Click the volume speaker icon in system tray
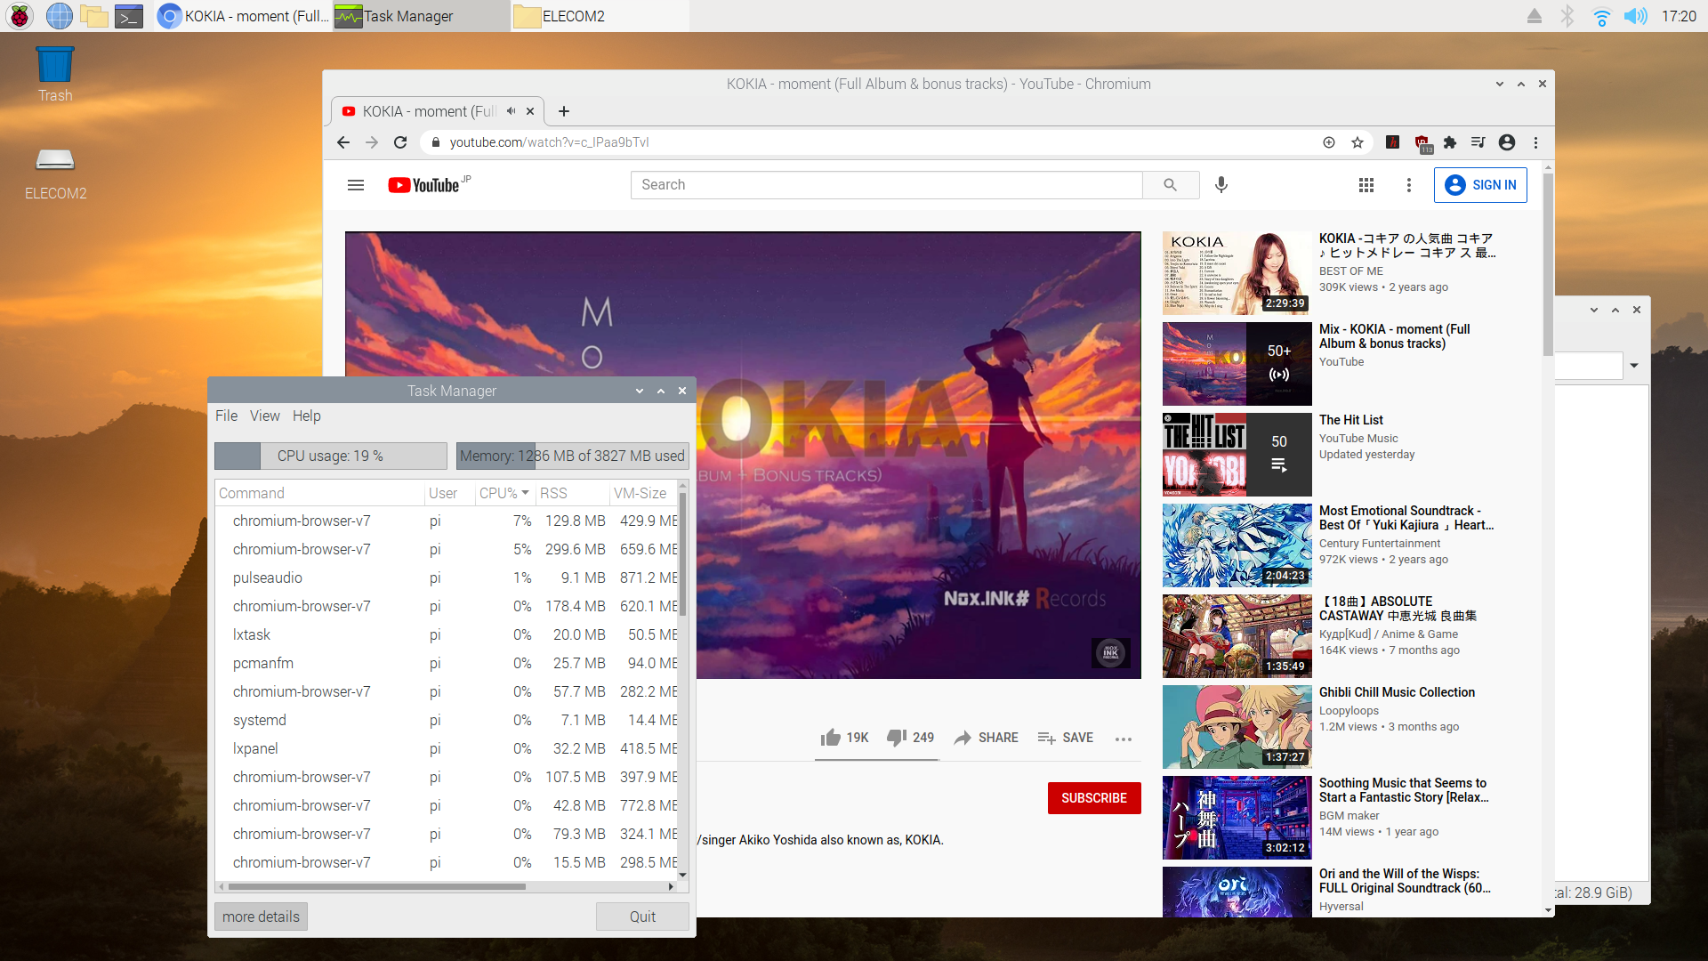The width and height of the screenshot is (1708, 961). coord(1635,16)
